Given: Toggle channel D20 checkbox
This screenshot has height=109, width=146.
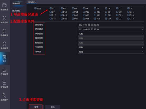Looking at the screenshot, I should 84,15.
